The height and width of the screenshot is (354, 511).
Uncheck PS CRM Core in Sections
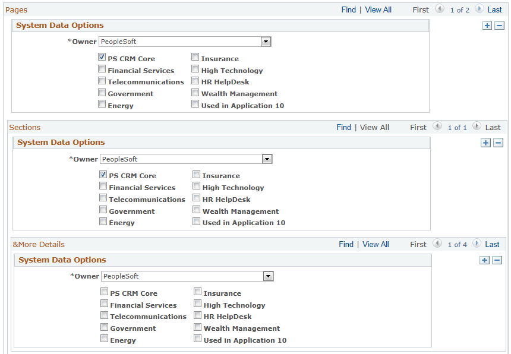tap(103, 174)
